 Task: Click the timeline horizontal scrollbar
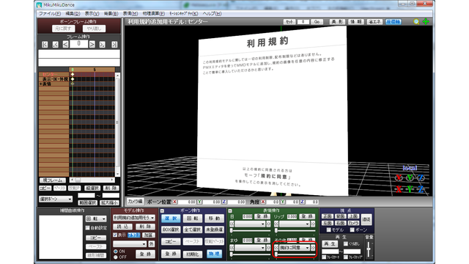click(92, 180)
